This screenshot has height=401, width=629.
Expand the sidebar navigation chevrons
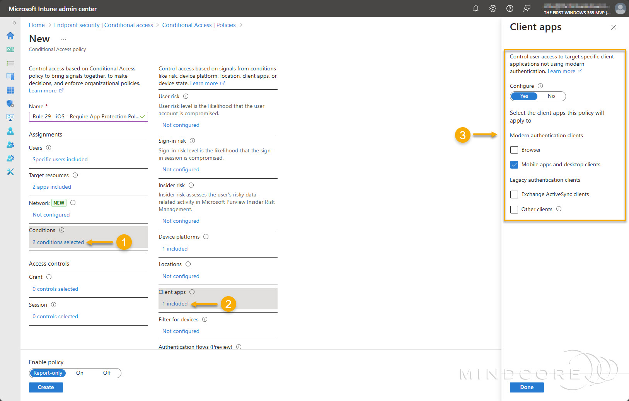tap(14, 23)
